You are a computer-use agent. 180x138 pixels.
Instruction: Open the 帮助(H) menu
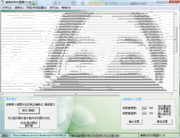66,8
